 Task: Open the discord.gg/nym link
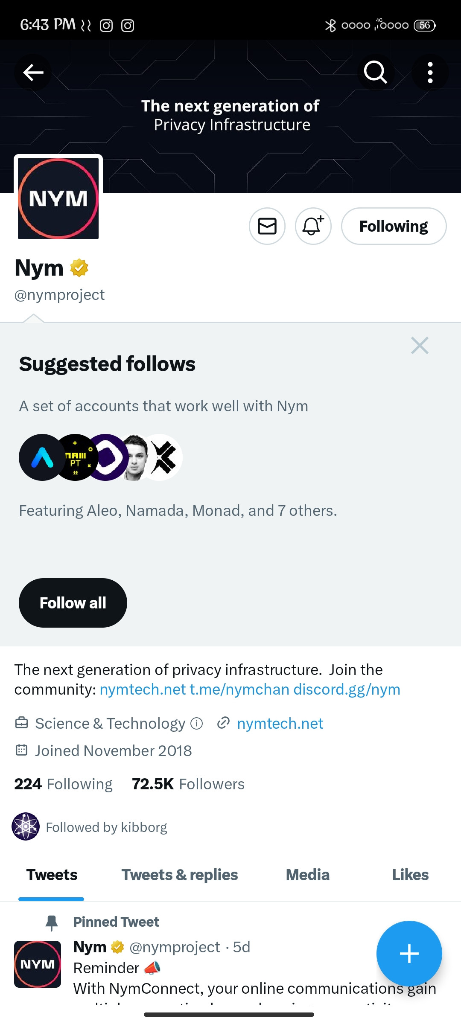pos(347,689)
